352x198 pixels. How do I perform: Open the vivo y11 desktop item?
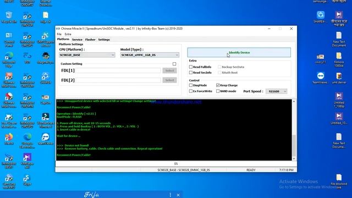tap(320, 58)
